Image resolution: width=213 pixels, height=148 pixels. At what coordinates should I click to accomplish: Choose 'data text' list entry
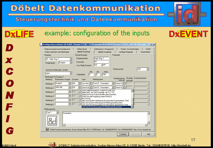[x=106, y=103]
